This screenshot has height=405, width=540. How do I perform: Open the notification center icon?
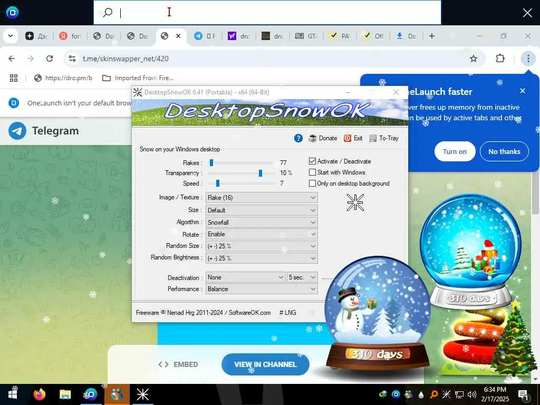[x=523, y=394]
